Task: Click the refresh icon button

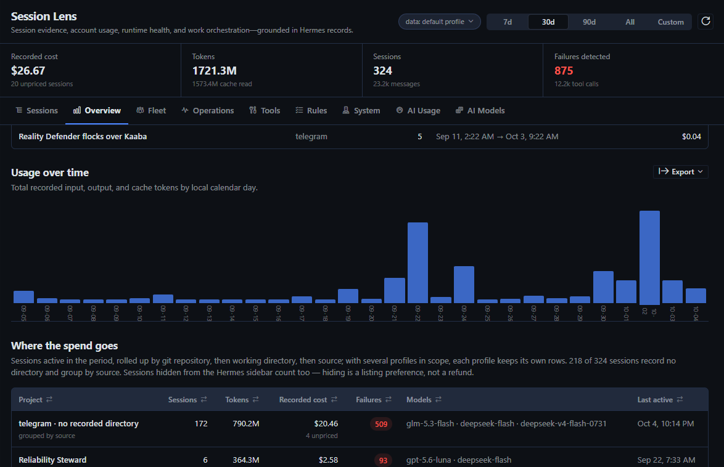Action: (705, 21)
